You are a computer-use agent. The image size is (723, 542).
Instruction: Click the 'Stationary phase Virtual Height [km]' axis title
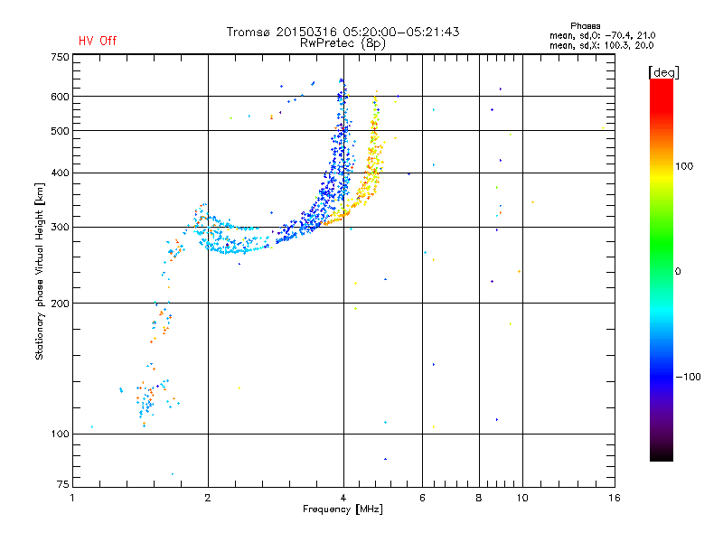tap(39, 272)
